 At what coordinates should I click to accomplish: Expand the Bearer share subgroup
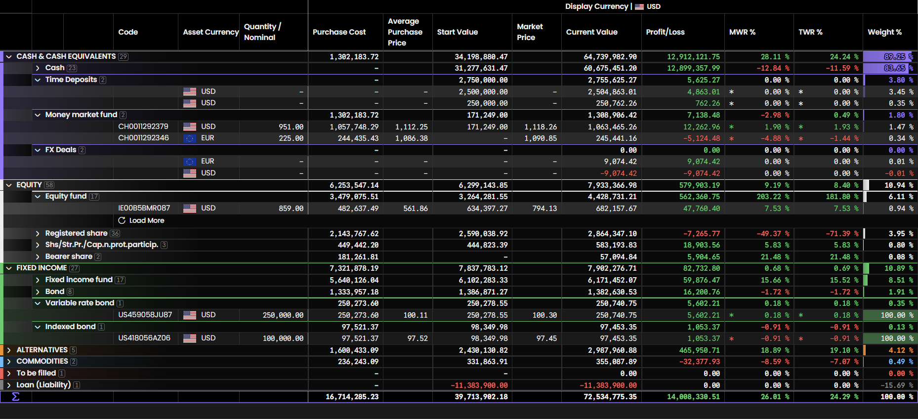(38, 257)
